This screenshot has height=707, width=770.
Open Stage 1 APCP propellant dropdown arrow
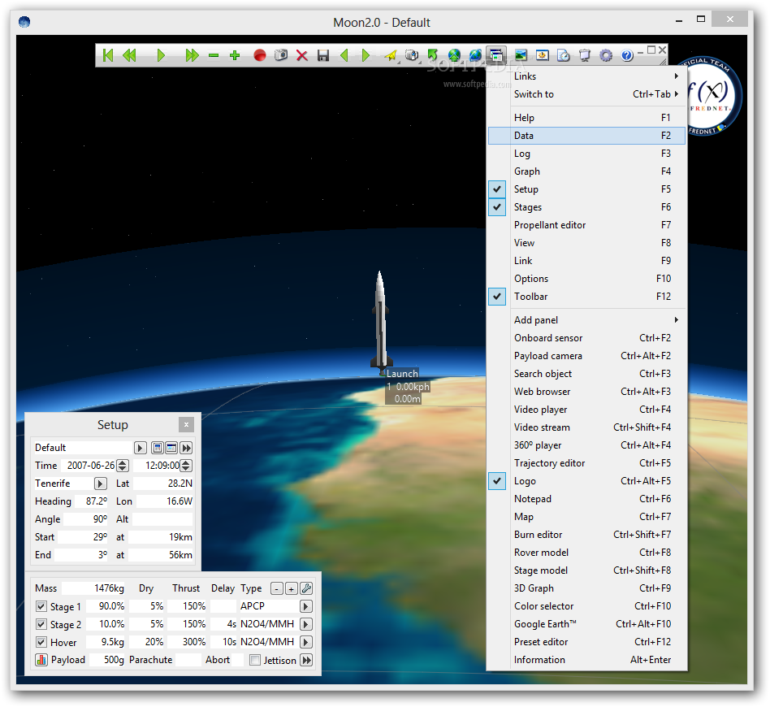point(306,606)
